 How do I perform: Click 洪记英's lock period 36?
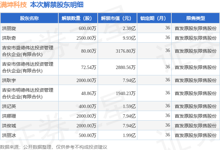click(x=168, y=106)
